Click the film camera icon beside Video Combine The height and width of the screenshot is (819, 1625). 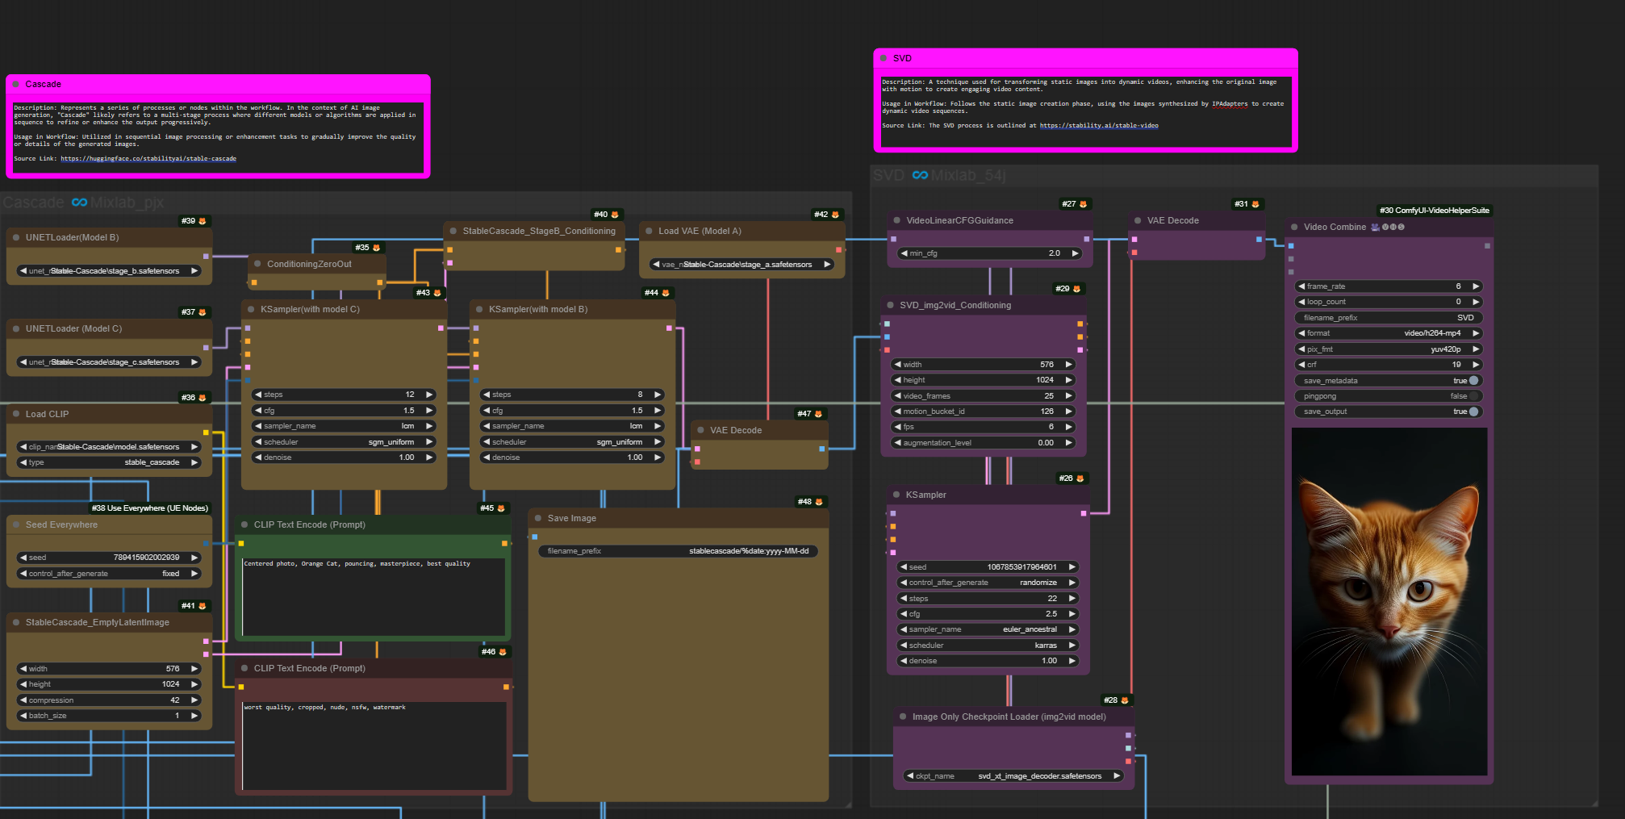pos(1375,228)
